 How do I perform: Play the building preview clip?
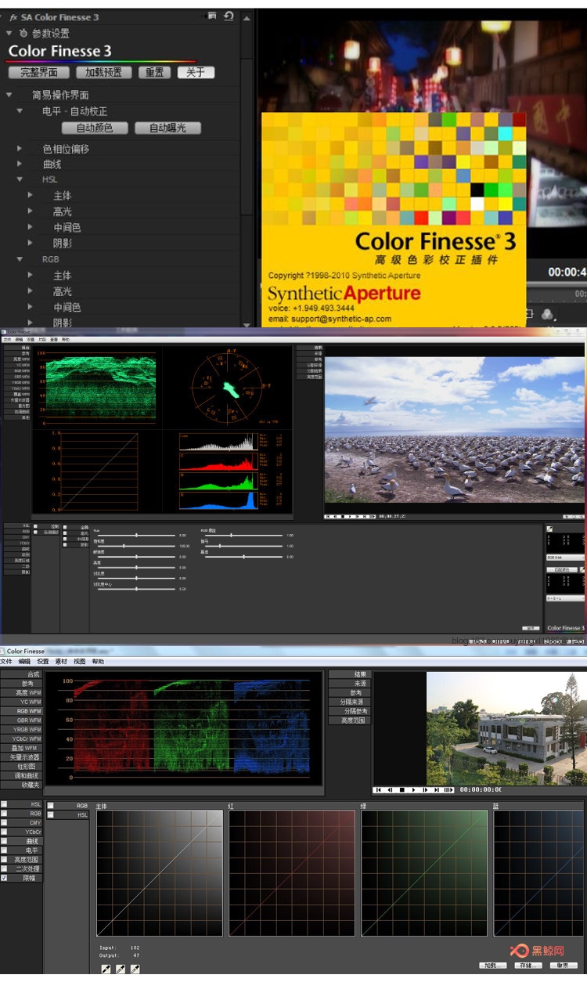point(414,790)
